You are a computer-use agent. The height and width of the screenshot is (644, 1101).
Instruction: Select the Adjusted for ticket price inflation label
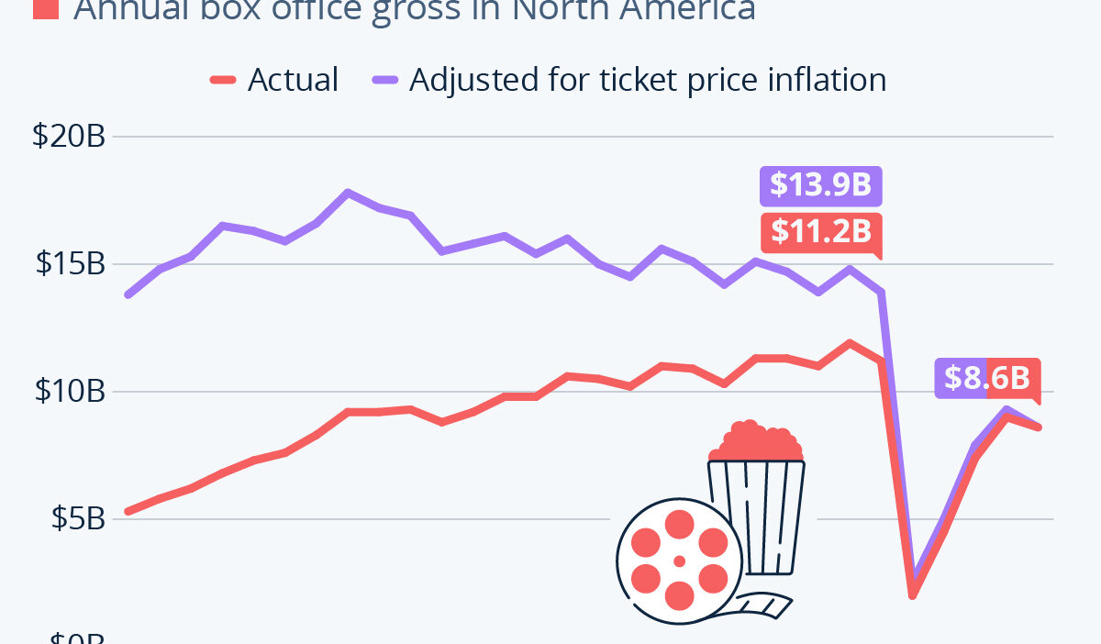point(648,80)
